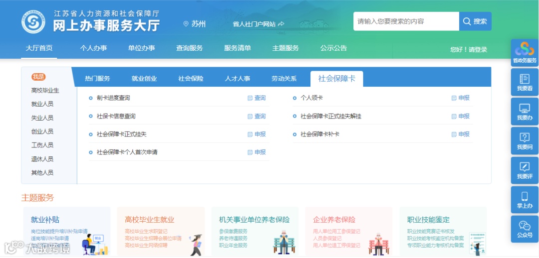Click the magnifier 搜索 button
This screenshot has width=539, height=258.
(x=475, y=21)
